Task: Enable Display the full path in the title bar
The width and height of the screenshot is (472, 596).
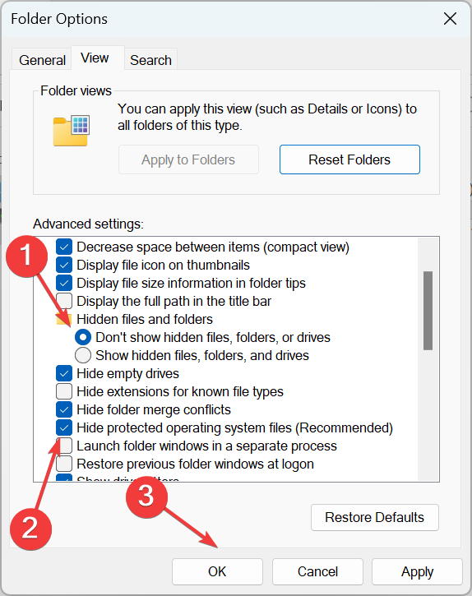Action: [x=64, y=301]
